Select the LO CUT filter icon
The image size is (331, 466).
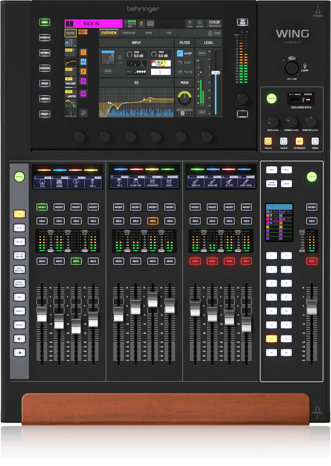180,53
